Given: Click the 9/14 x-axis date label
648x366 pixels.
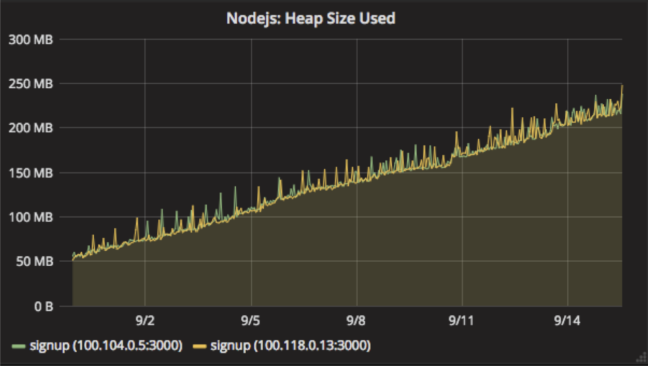Looking at the screenshot, I should [x=567, y=321].
